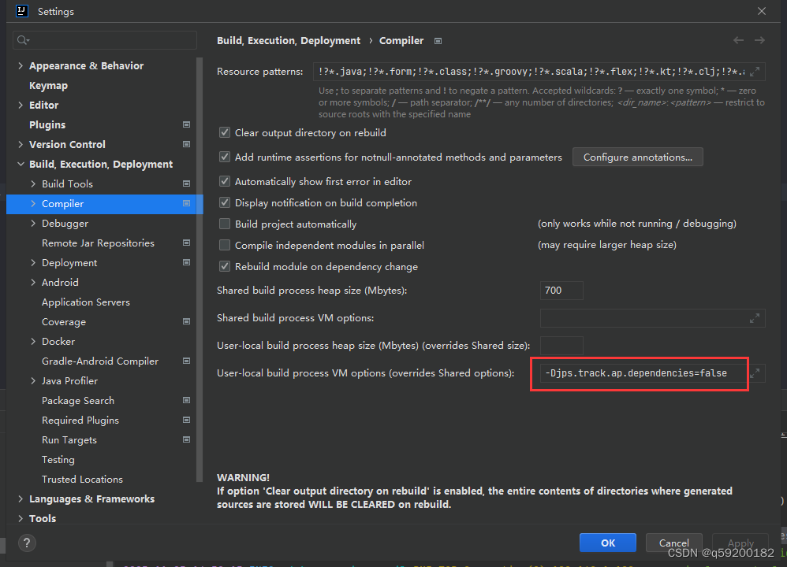Open Shared build process VM options expand icon
787x567 pixels.
pos(755,318)
